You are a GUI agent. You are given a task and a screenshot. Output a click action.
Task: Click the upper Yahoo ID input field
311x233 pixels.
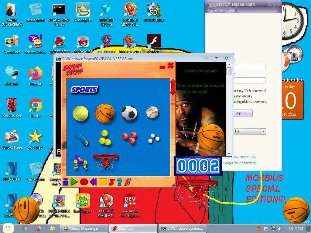250,67
